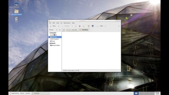This screenshot has width=169, height=95.
Task: Expand the Forward history dropdown arrow
Action: [x=72, y=26]
